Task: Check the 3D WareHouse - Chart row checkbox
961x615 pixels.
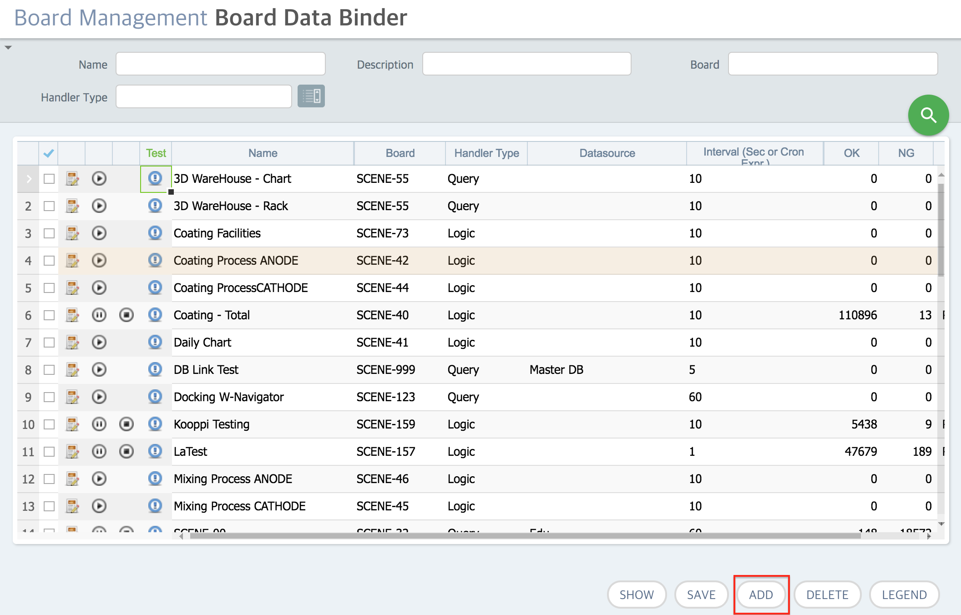Action: tap(49, 179)
